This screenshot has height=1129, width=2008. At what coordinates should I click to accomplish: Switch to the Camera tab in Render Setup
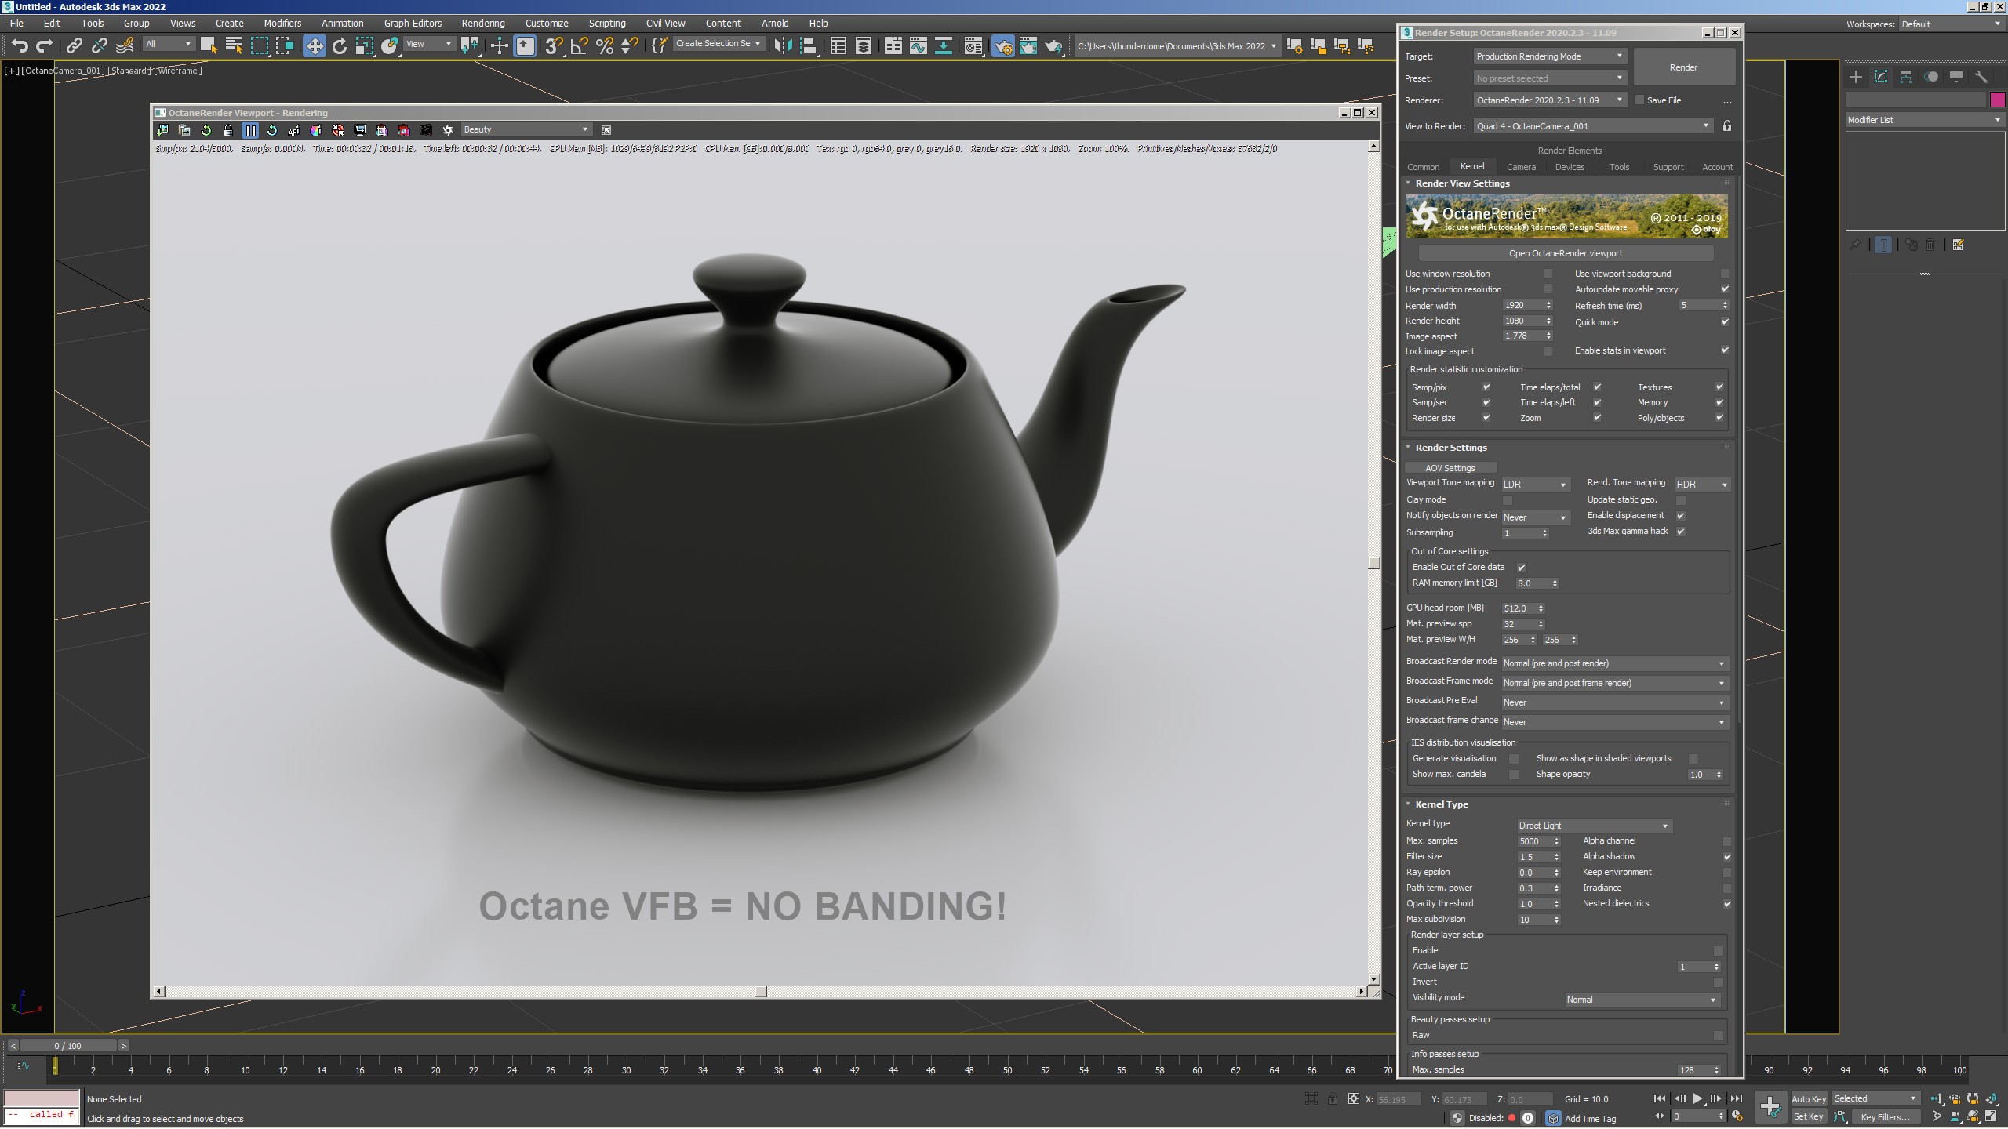pyautogui.click(x=1520, y=167)
